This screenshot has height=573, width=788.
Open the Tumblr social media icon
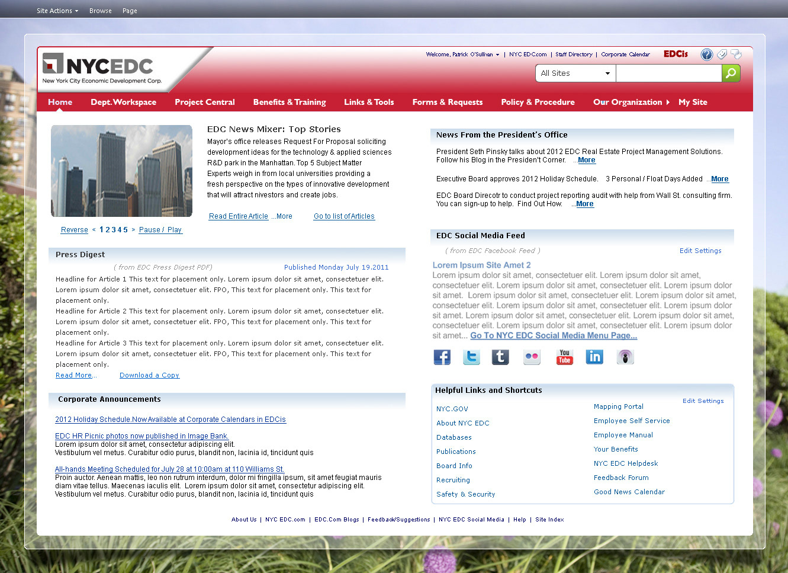click(500, 357)
